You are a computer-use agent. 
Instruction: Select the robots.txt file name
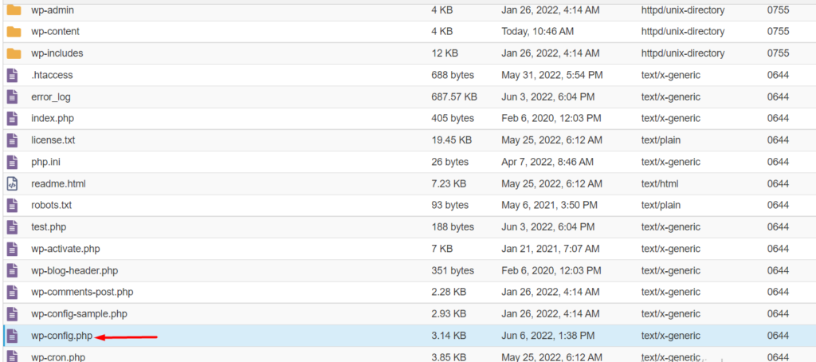[52, 205]
